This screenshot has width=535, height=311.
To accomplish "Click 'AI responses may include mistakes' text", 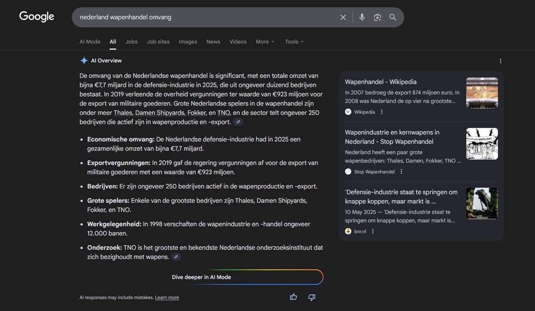I will tap(116, 298).
